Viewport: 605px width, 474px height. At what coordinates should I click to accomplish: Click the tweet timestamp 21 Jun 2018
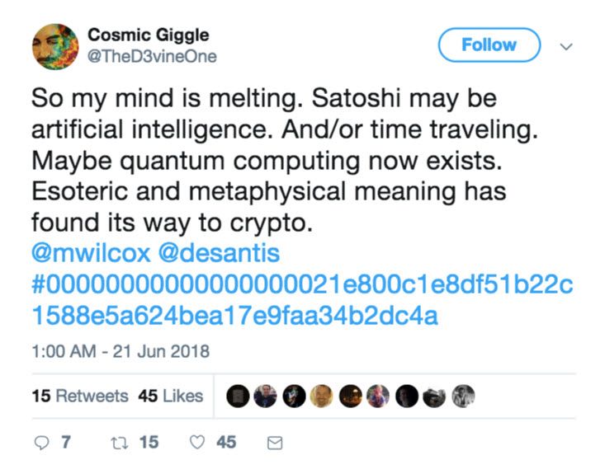[120, 352]
